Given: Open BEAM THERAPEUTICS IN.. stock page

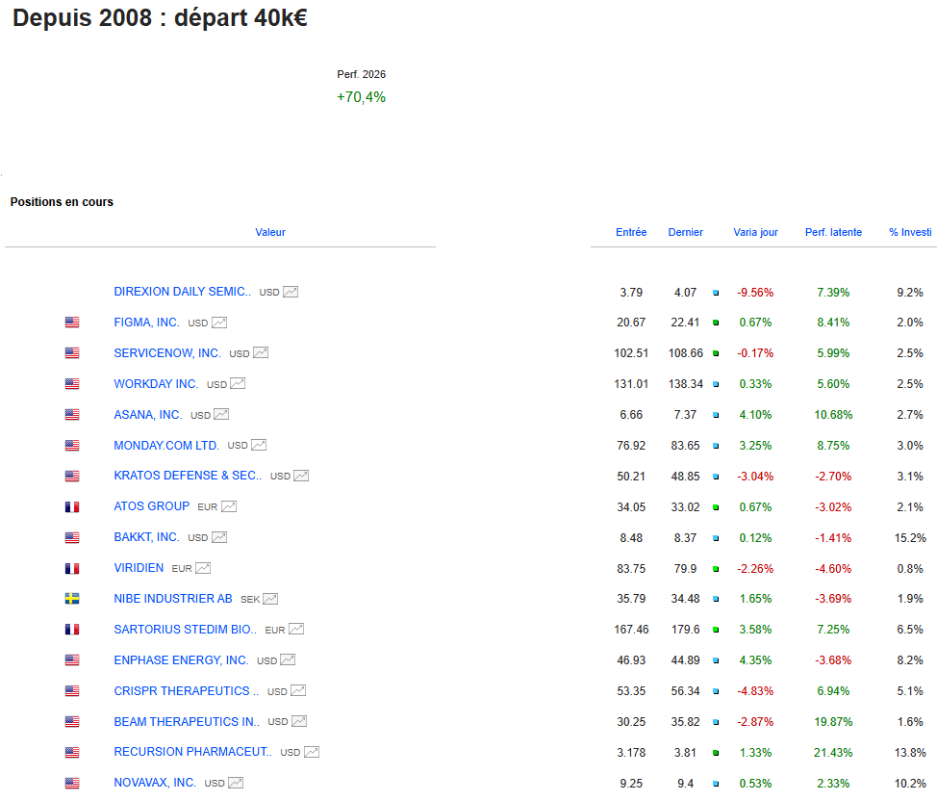Looking at the screenshot, I should tap(187, 721).
